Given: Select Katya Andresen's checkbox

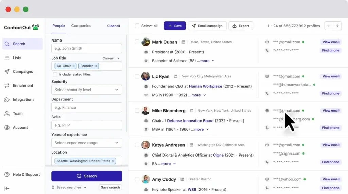Looking at the screenshot, I should click(x=137, y=145).
